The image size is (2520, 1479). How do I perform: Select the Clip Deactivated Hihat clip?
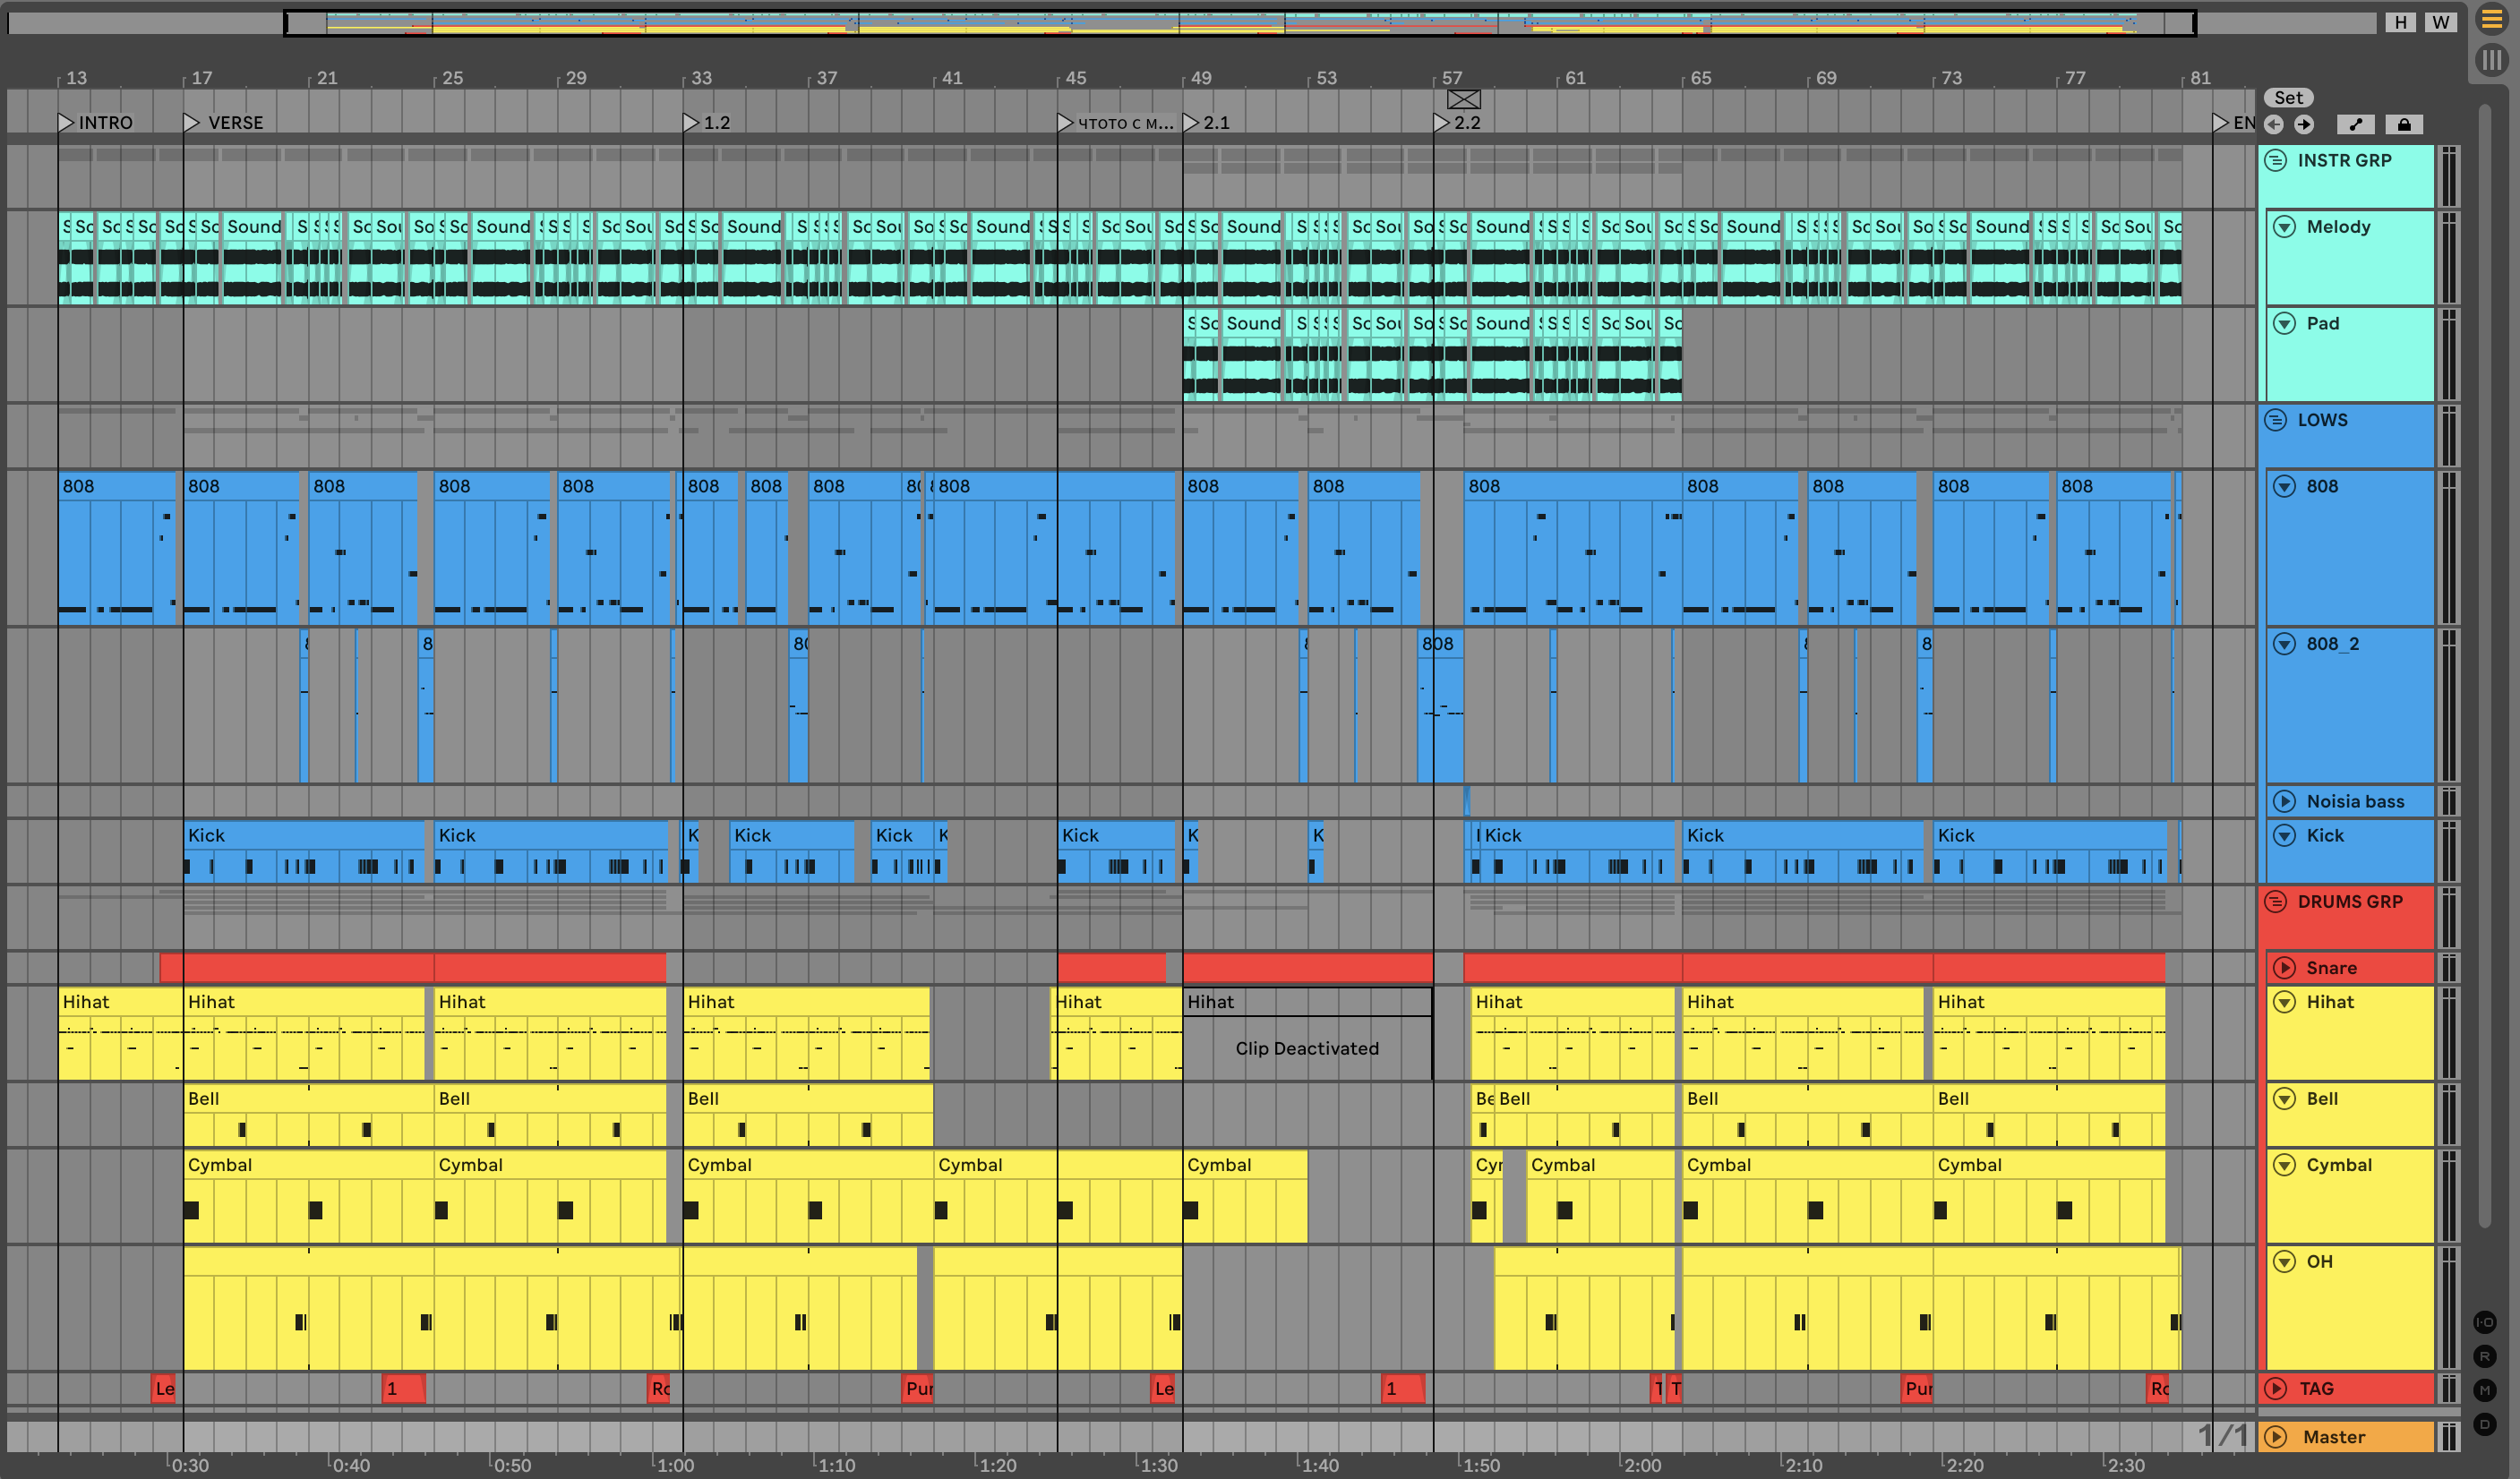pyautogui.click(x=1306, y=1047)
